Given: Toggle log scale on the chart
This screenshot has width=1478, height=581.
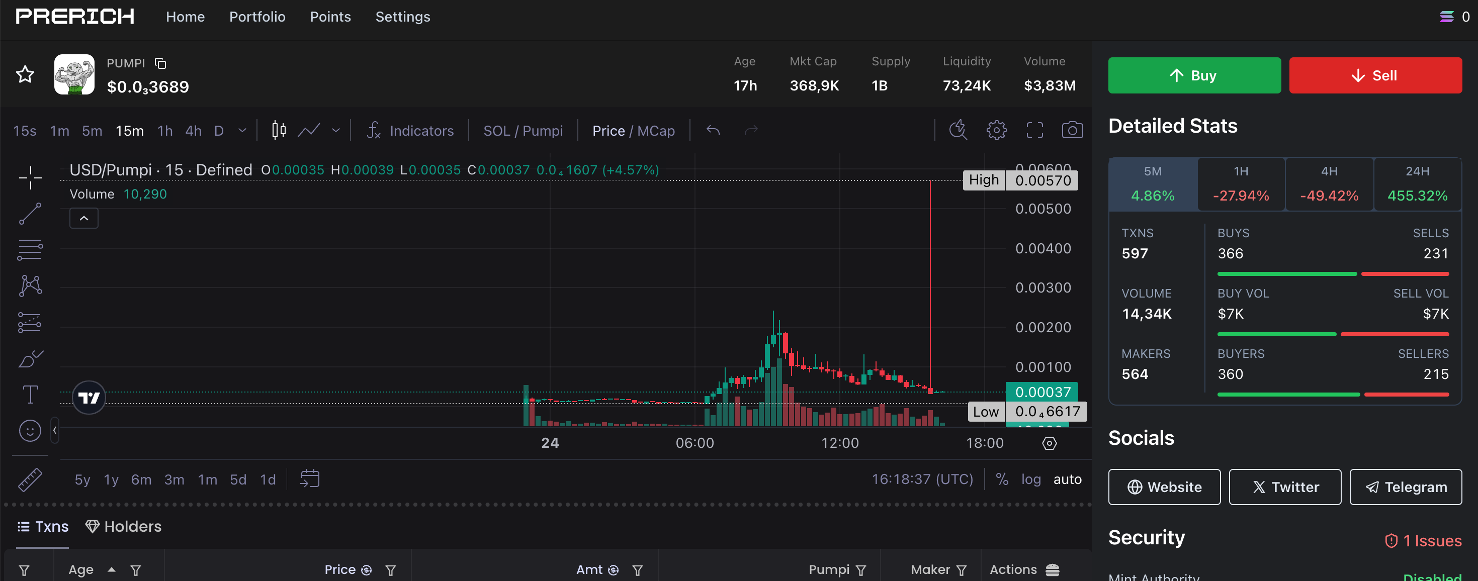Looking at the screenshot, I should 1031,479.
